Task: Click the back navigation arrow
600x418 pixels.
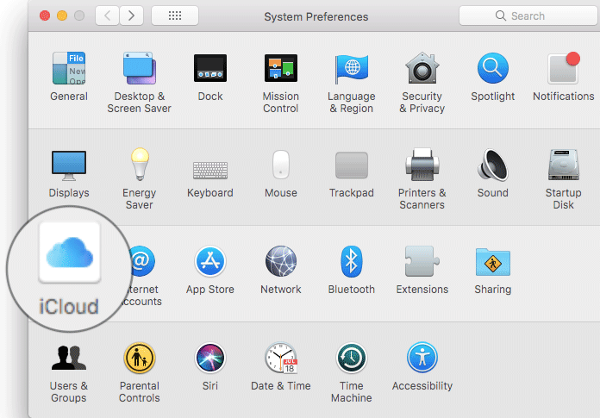Action: tap(107, 16)
